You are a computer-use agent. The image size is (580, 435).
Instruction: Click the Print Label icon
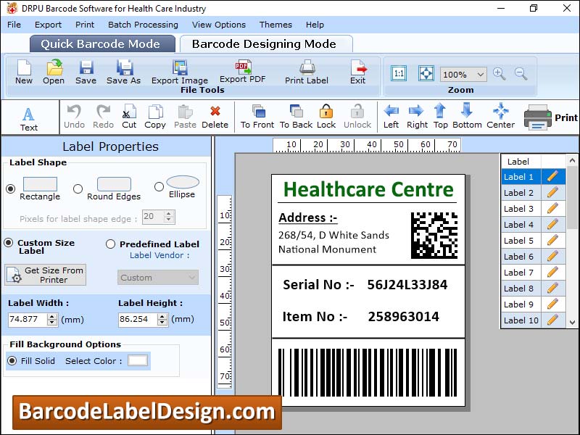306,72
